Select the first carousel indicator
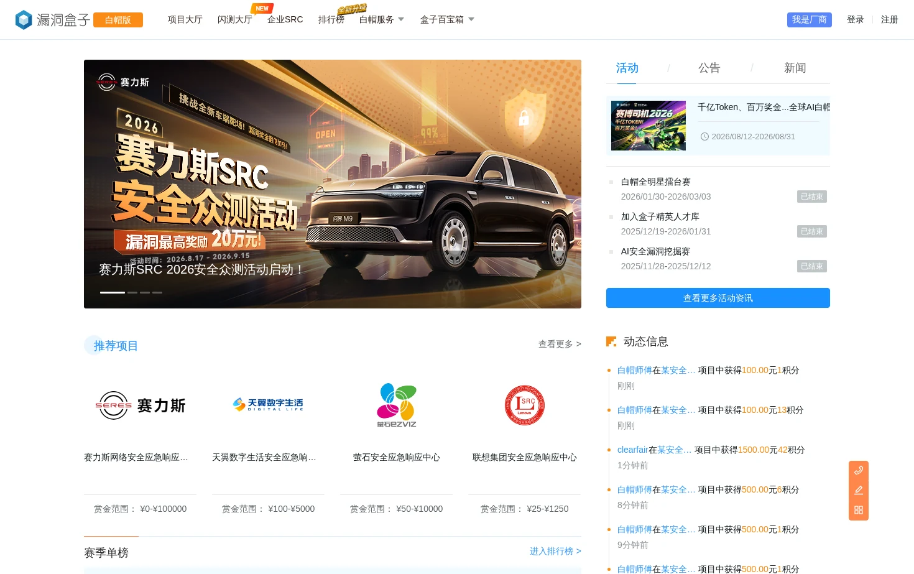The height and width of the screenshot is (574, 914). [x=113, y=292]
